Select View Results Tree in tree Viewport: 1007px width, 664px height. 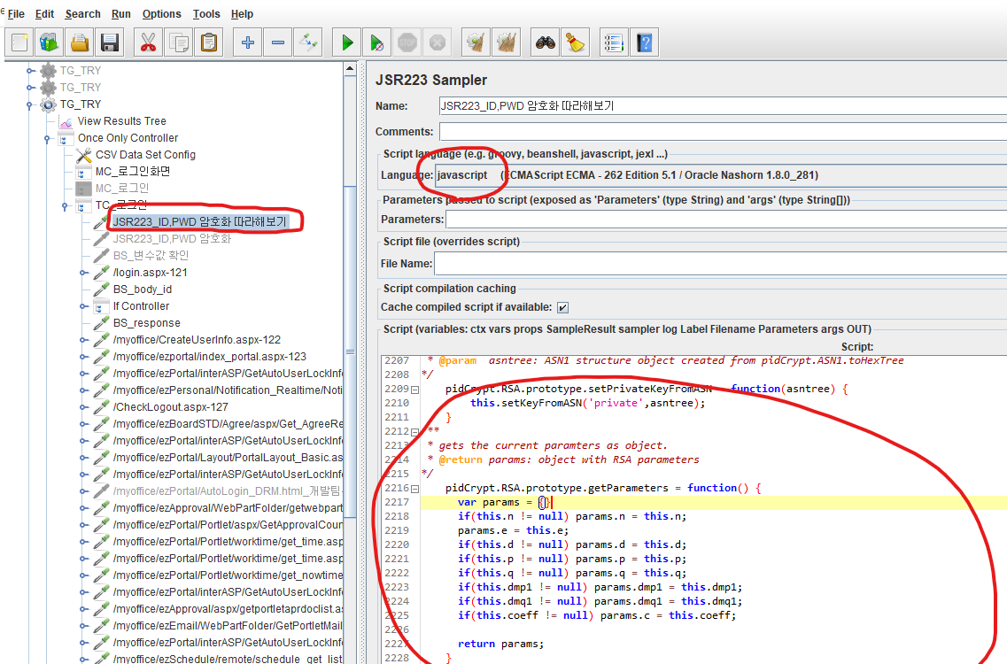[121, 121]
